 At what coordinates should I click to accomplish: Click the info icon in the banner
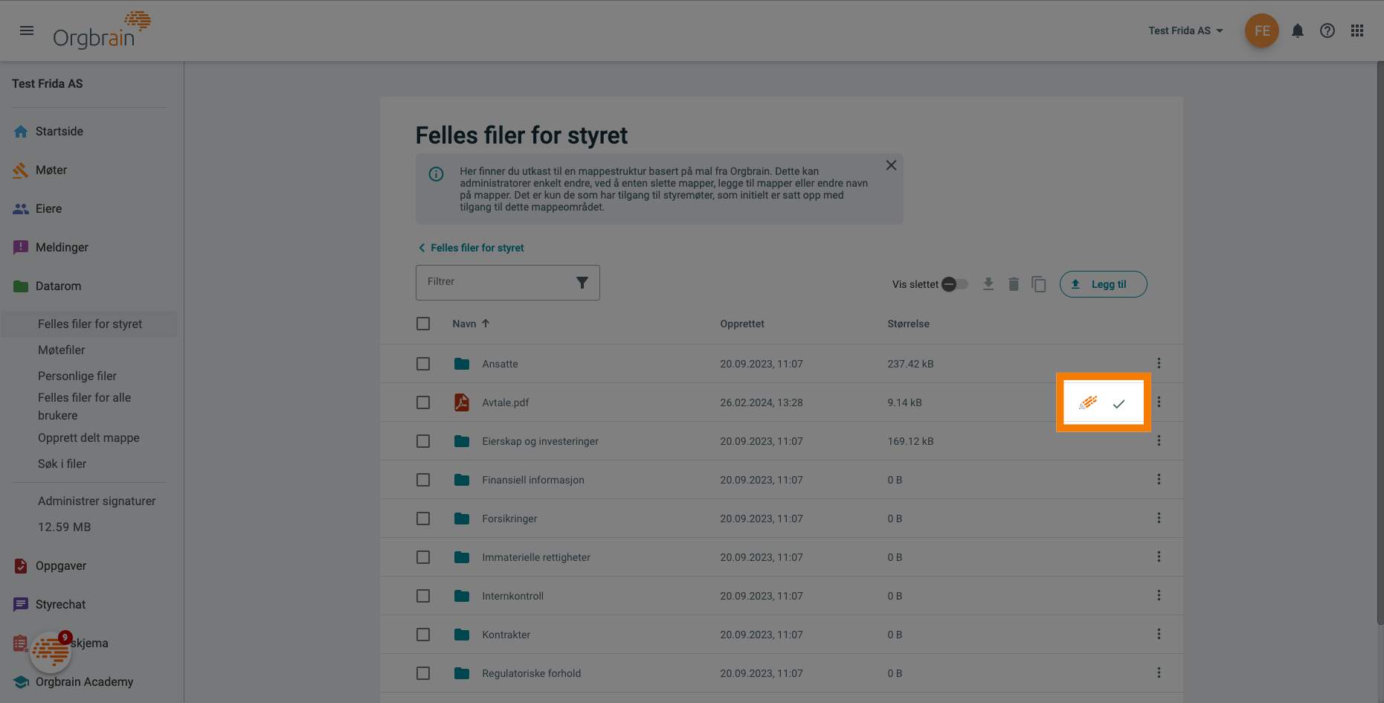(436, 174)
